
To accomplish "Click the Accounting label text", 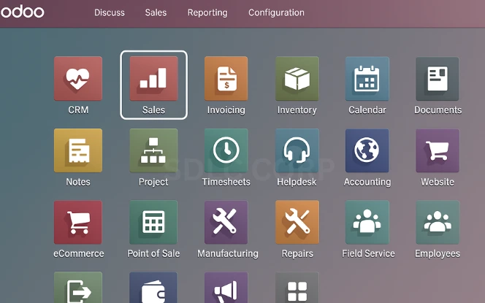I will [x=367, y=182].
